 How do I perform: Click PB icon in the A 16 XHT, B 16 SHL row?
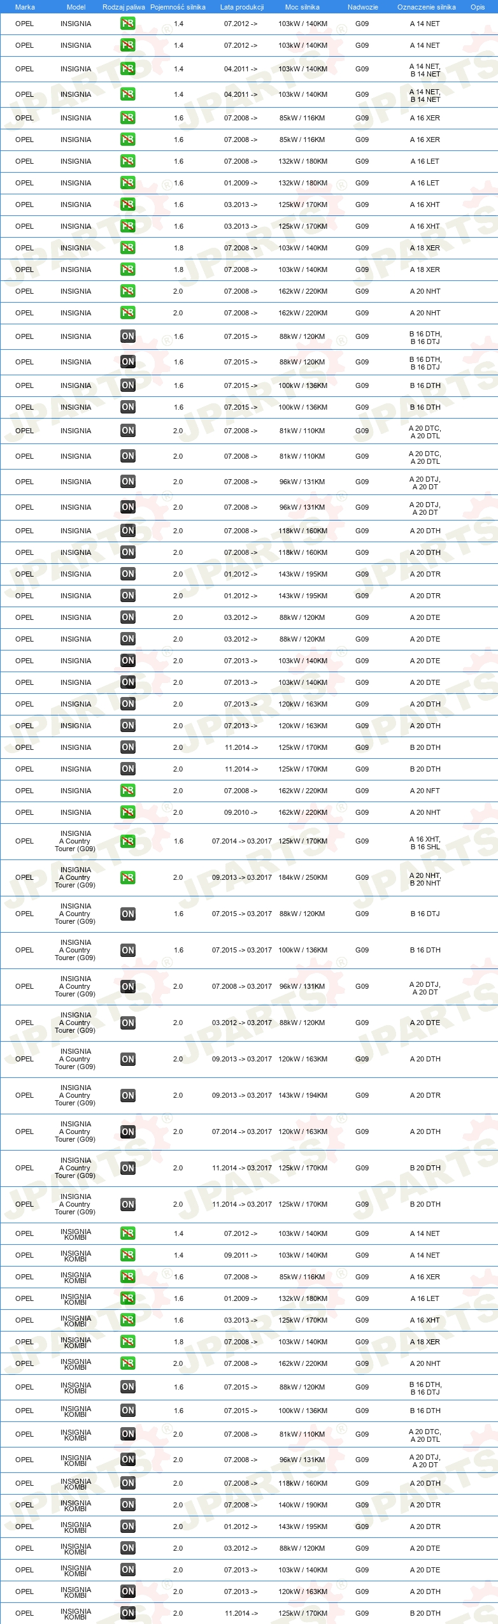tap(127, 841)
